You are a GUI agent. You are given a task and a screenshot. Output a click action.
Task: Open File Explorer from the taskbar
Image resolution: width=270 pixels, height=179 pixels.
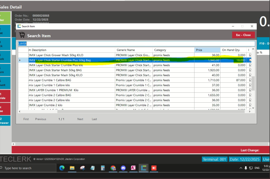tap(72, 168)
